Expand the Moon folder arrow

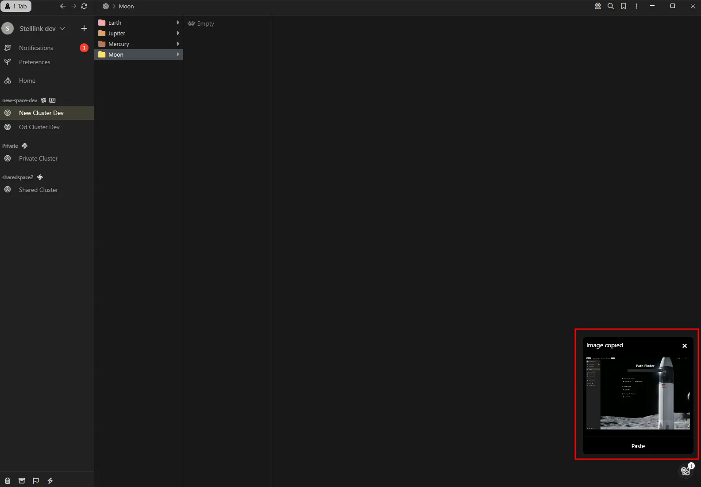[x=178, y=54]
